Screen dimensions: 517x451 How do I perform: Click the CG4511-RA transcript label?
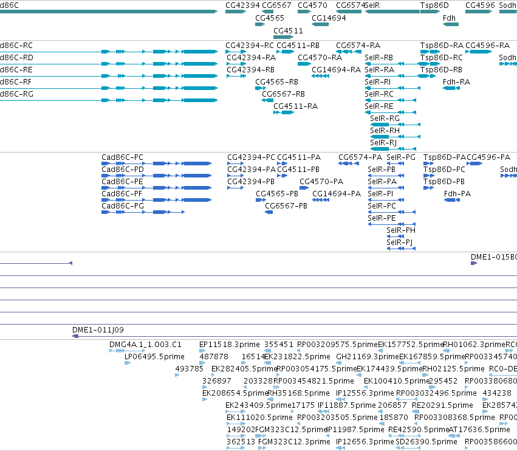pyautogui.click(x=295, y=106)
